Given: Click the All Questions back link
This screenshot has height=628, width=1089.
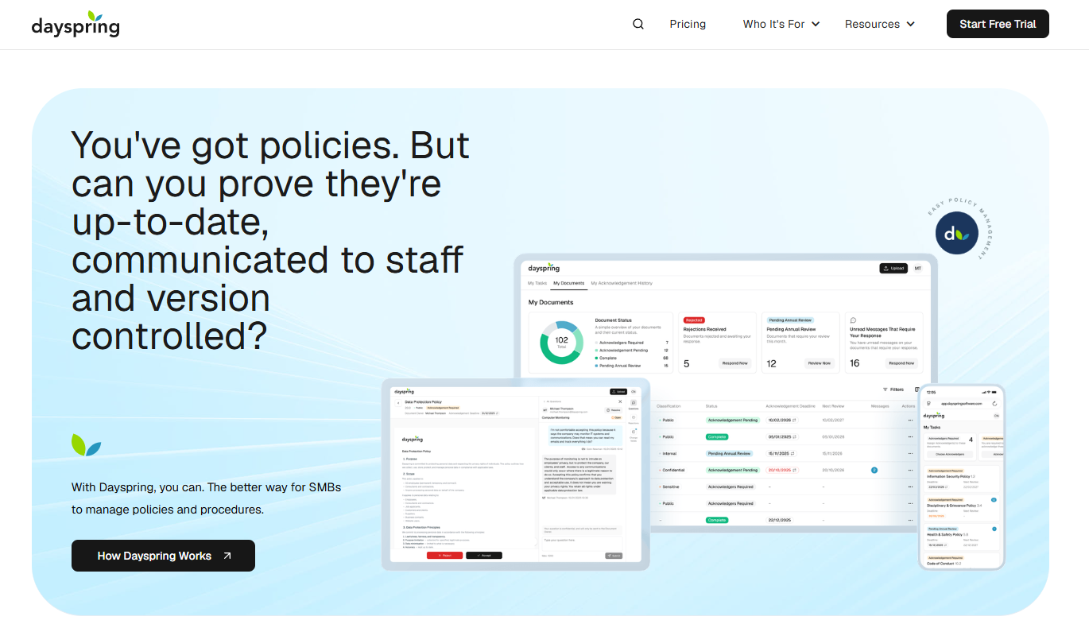Looking at the screenshot, I should click(x=552, y=401).
